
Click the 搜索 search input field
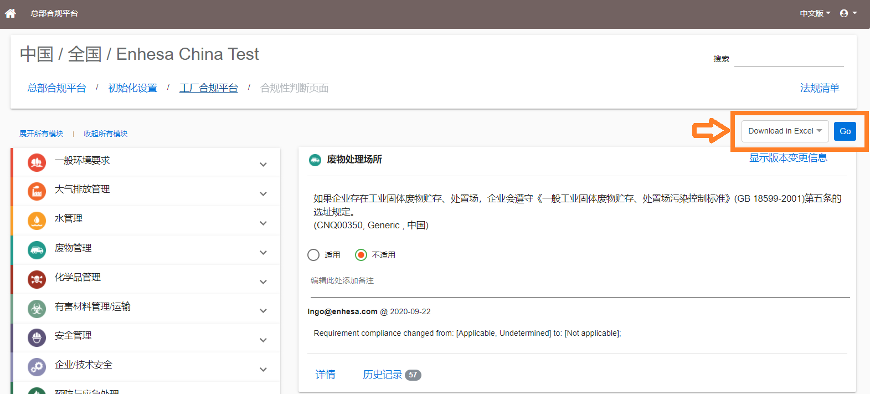789,59
